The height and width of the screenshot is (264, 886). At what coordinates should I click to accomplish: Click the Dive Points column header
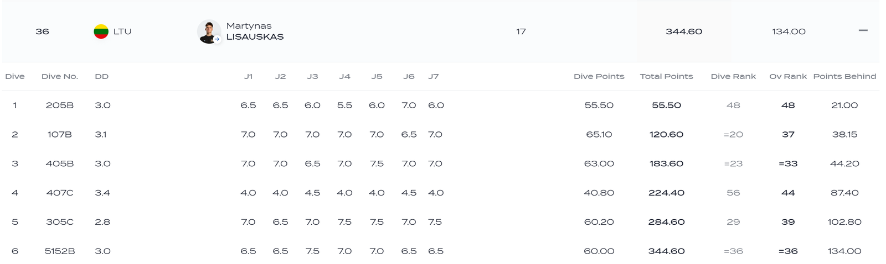599,76
